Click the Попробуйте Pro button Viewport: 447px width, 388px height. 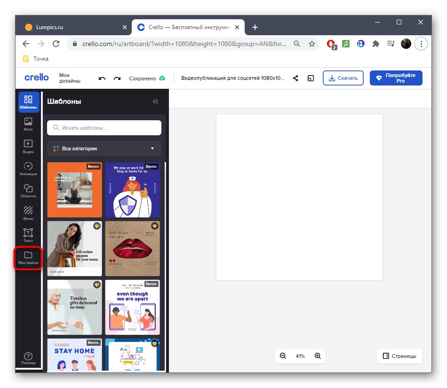396,78
